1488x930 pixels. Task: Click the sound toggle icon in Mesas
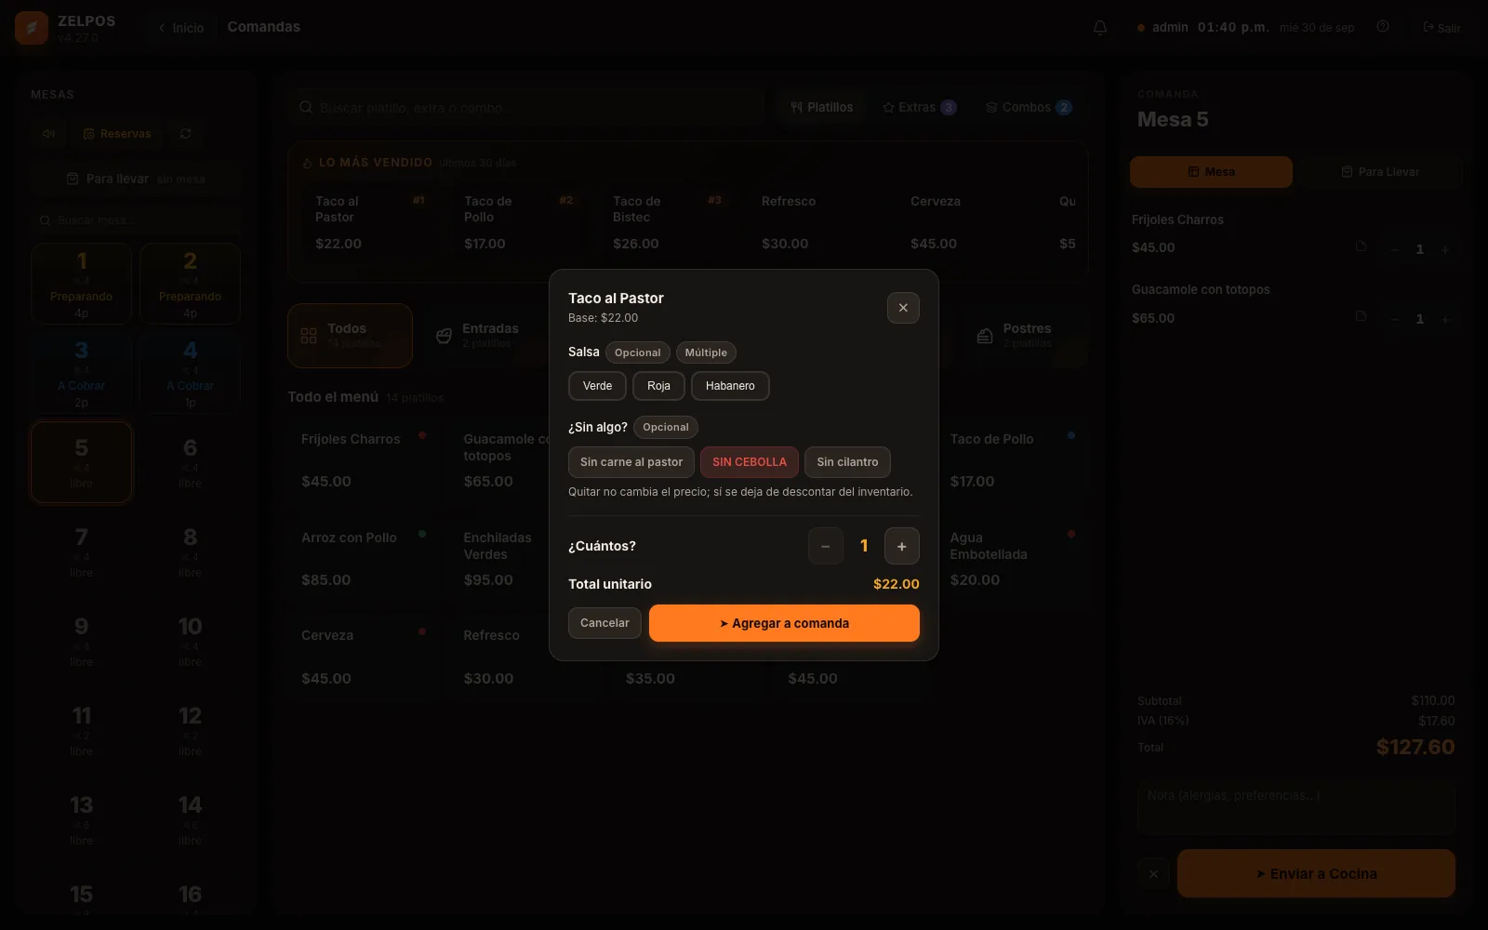[48, 134]
